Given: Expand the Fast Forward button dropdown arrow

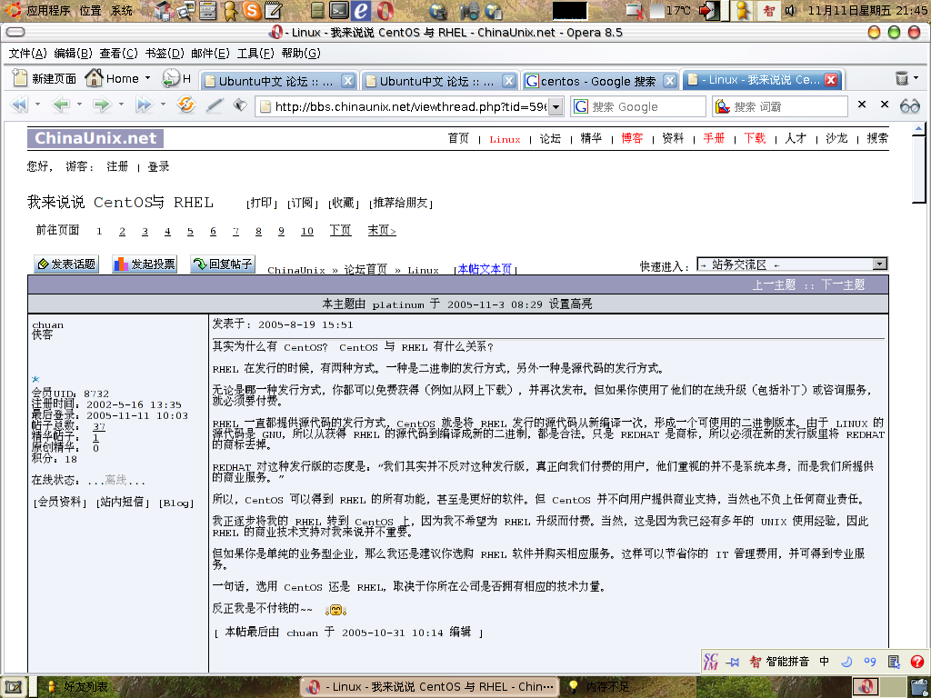Looking at the screenshot, I should [x=164, y=105].
